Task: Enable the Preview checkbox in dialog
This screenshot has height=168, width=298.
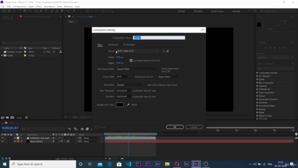Action: 96,127
